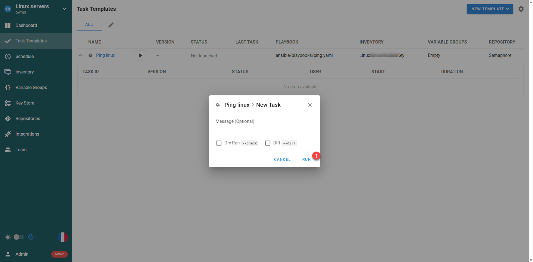Go to Repositories in sidebar

(x=28, y=118)
